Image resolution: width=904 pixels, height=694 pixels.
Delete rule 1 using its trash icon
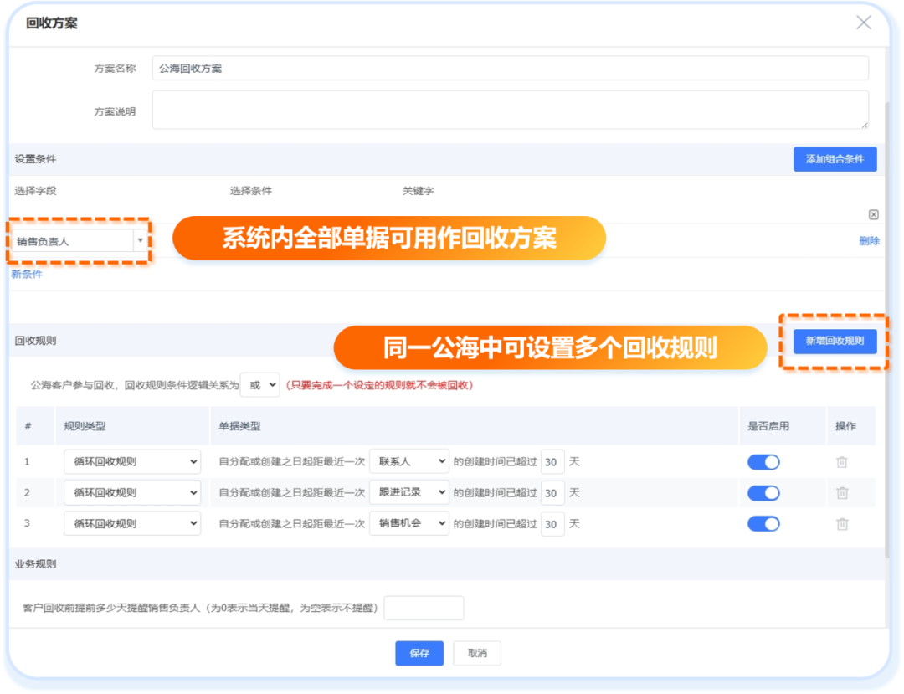pos(843,461)
